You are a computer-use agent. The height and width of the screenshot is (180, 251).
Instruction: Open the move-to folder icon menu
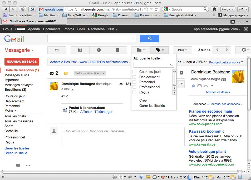pos(141,50)
